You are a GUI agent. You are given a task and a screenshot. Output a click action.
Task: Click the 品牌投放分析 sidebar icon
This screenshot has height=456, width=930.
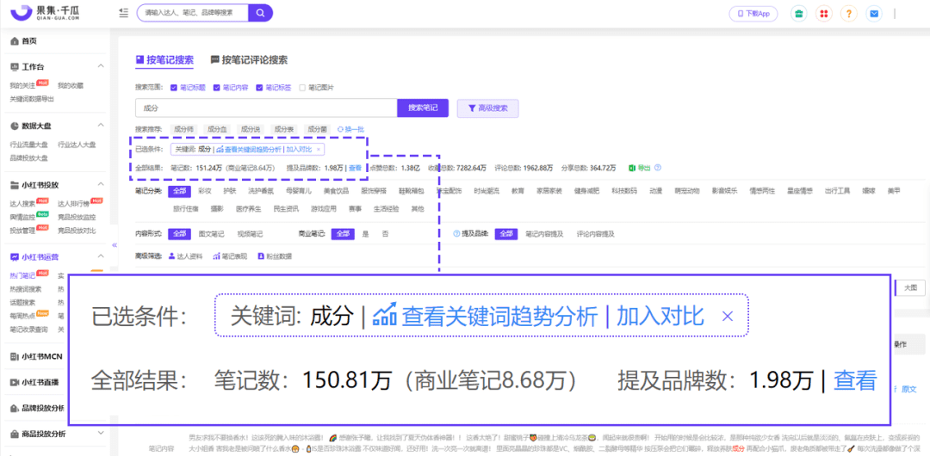(15, 408)
